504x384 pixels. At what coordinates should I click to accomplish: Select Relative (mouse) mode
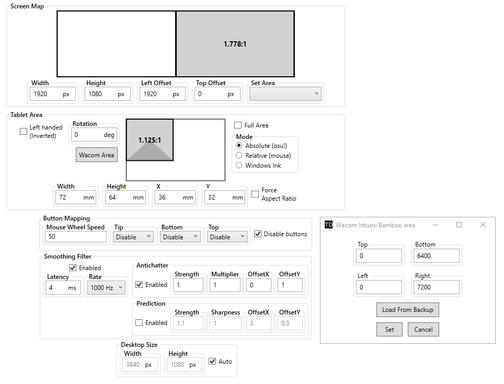[239, 155]
